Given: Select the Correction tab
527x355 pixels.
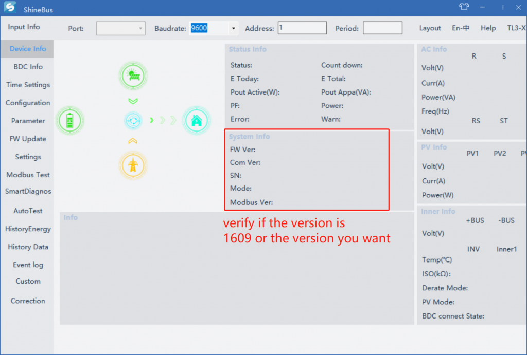Looking at the screenshot, I should (x=28, y=301).
